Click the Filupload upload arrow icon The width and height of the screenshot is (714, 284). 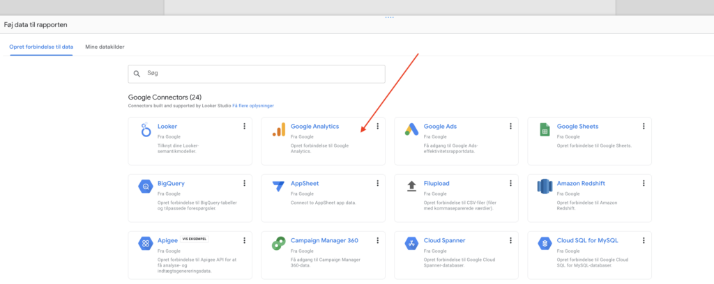(411, 187)
